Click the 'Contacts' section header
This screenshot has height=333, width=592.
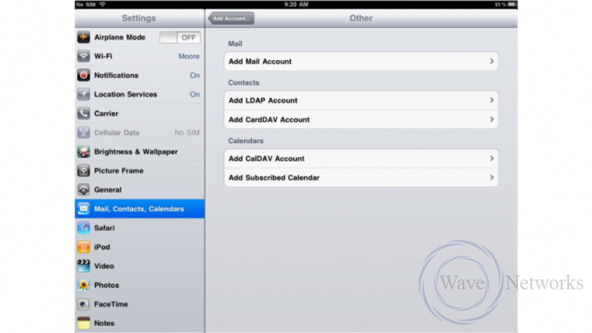(x=243, y=83)
